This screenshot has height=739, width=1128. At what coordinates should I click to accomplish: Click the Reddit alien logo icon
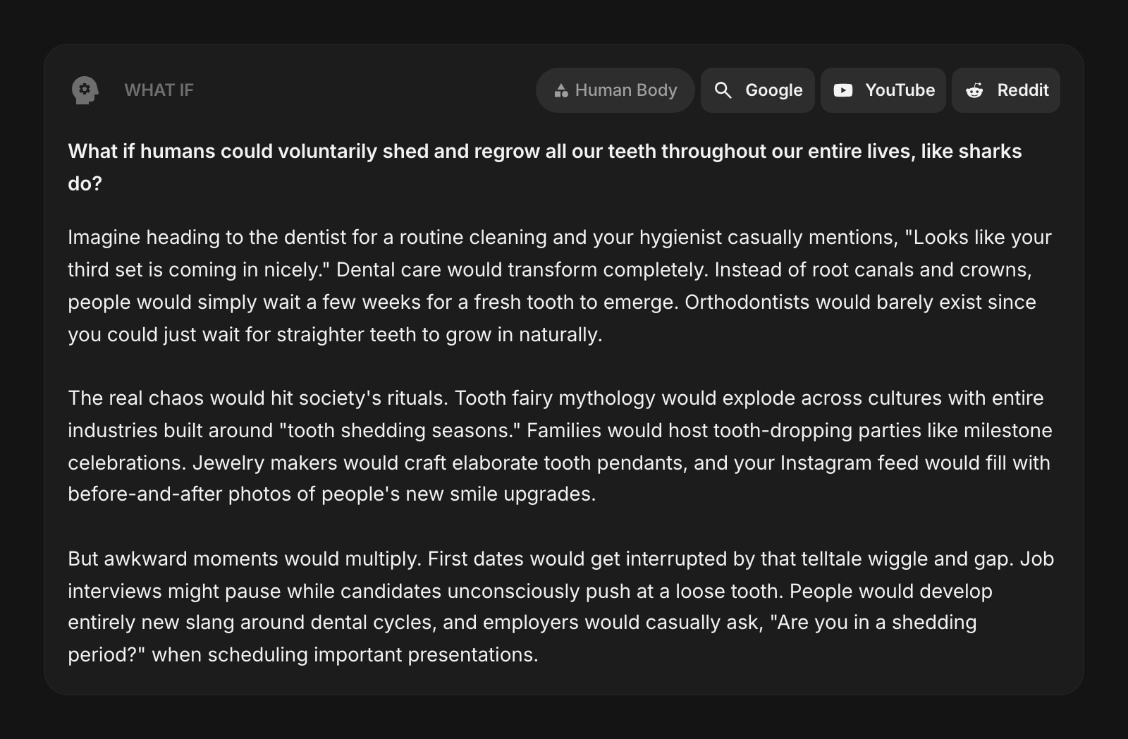coord(974,90)
